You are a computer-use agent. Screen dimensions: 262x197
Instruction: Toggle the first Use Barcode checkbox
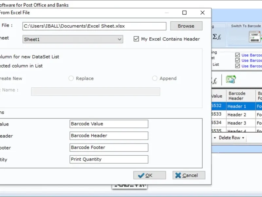237,55
